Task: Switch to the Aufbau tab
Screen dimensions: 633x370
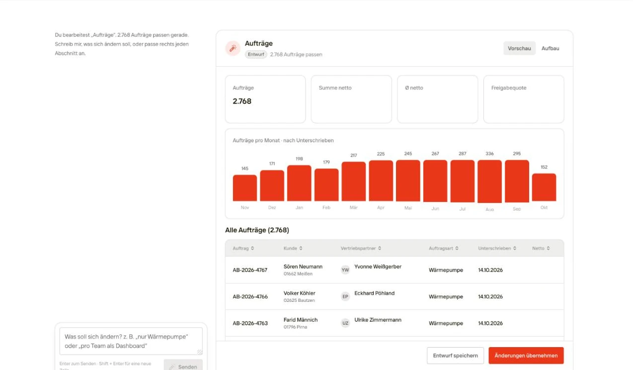Action: 550,48
